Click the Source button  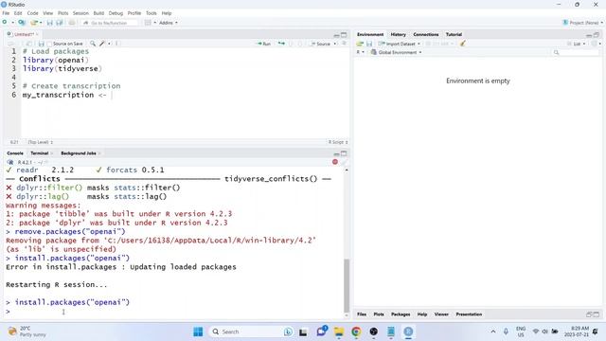click(321, 44)
